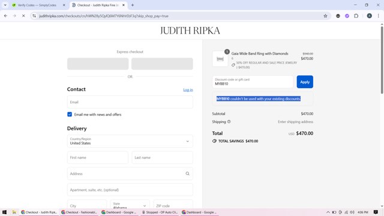Screen dimensions: 384x216
Task: Click the discount code input field
Action: tap(253, 82)
